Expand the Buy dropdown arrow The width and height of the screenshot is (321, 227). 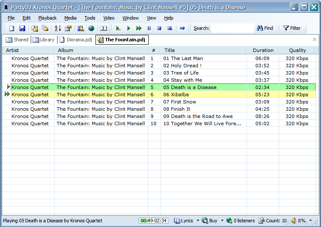222,221
